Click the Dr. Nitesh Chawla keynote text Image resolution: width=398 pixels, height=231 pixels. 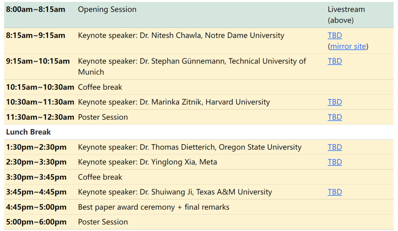(181, 36)
